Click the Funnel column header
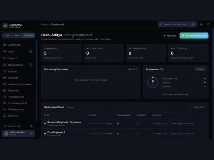Viewport: 214px width, 160px height. [92, 115]
